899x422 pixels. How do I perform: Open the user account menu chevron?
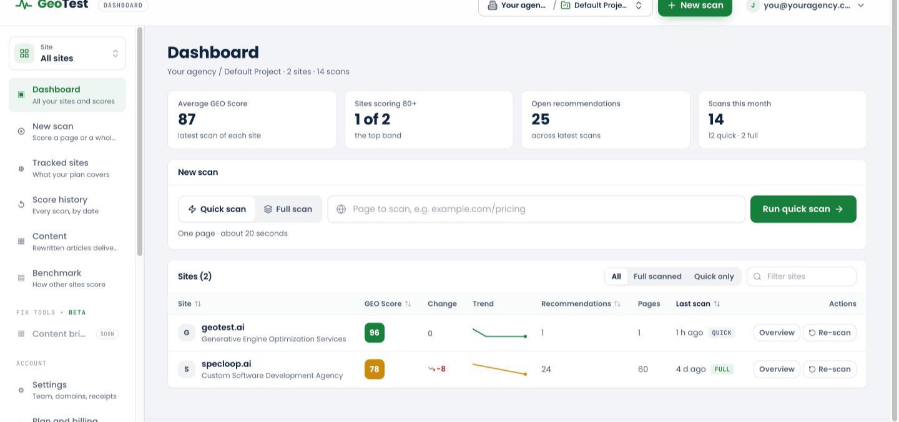pos(861,6)
